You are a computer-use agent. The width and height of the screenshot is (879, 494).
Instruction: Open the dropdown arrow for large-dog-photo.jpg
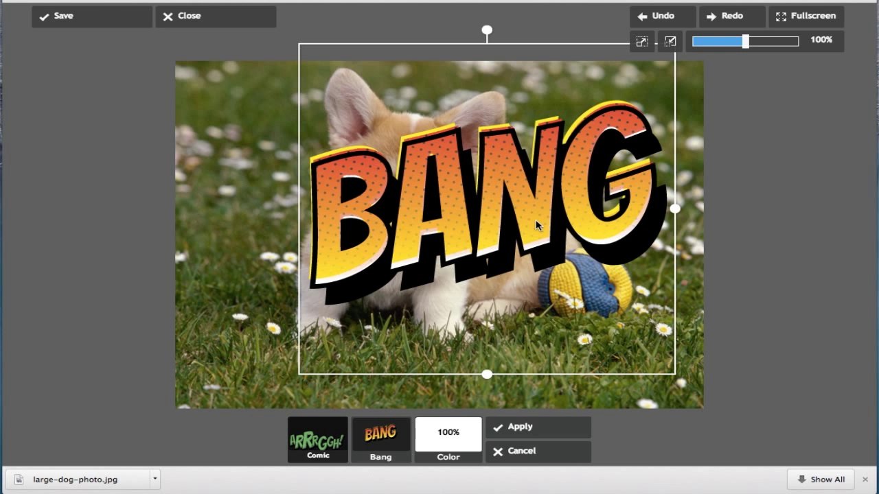point(155,479)
